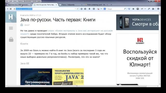Click the site identity globe icon

tap(15, 9)
